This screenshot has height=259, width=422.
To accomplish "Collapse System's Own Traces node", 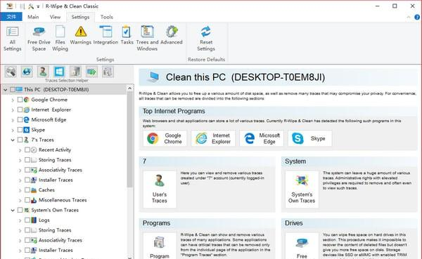I will pyautogui.click(x=13, y=211).
